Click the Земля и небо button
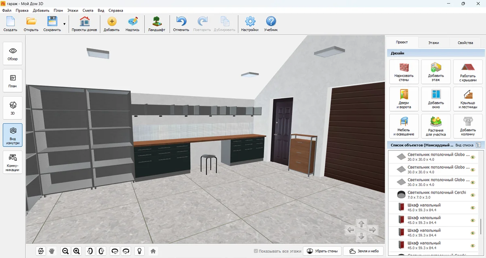This screenshot has width=486, height=258. point(363,251)
